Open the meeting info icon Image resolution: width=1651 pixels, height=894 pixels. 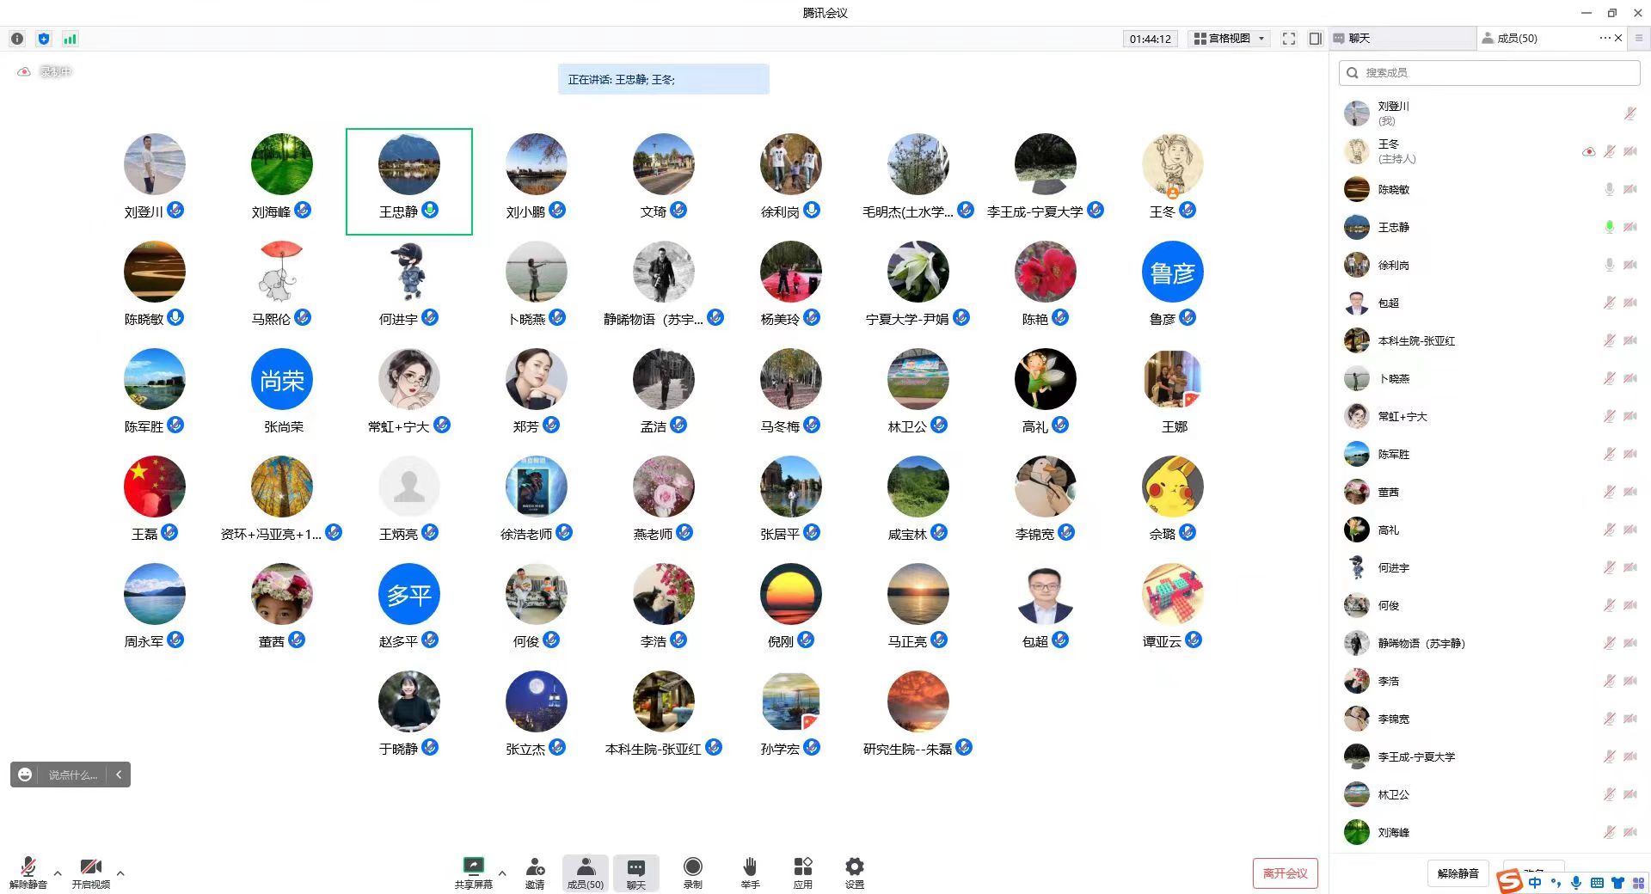point(17,39)
